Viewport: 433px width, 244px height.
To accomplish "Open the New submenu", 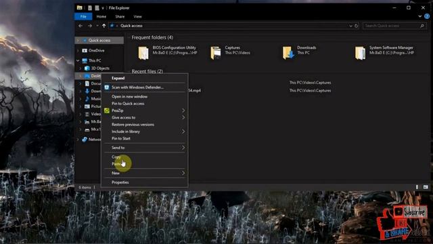I will 145,174.
